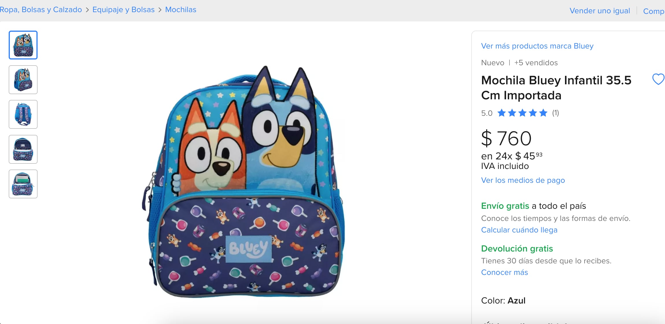Select the Azul color option
This screenshot has height=324, width=665.
coord(517,300)
